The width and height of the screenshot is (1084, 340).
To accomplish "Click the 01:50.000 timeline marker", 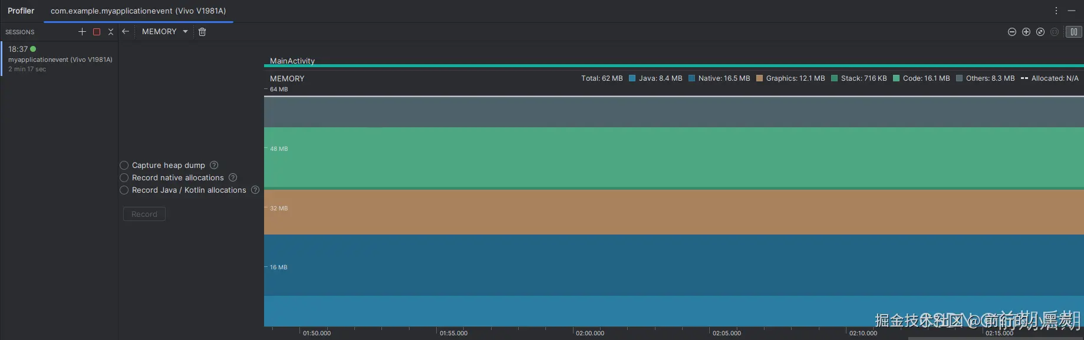I will tap(317, 333).
